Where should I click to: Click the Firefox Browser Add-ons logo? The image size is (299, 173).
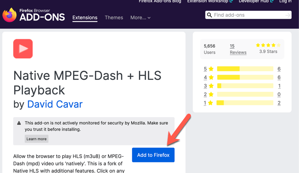[33, 15]
